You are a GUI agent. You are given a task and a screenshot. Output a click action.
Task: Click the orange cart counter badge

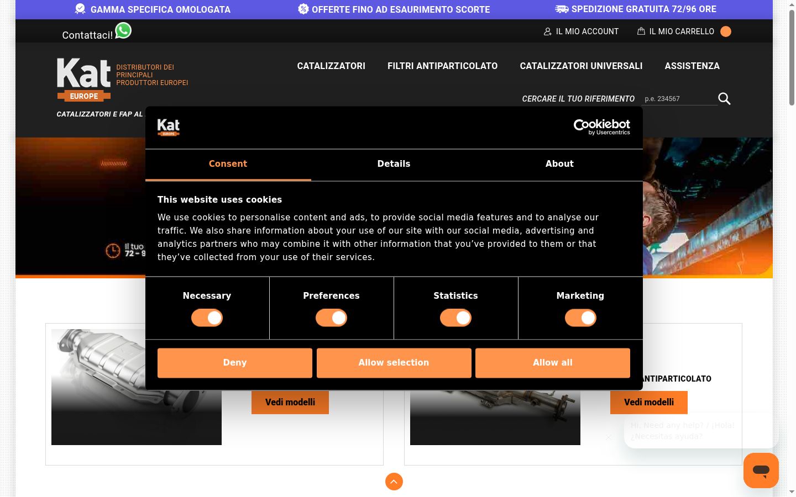point(726,31)
